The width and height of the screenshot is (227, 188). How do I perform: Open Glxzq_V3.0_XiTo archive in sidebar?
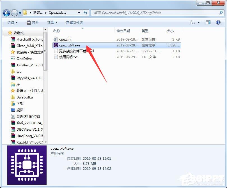point(27,46)
